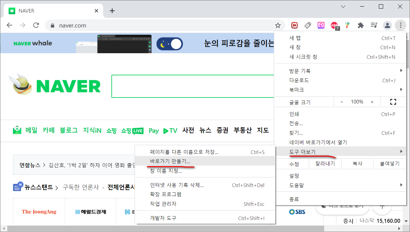
Task: Expand the 방문 기록 submenu
Action: 340,71
